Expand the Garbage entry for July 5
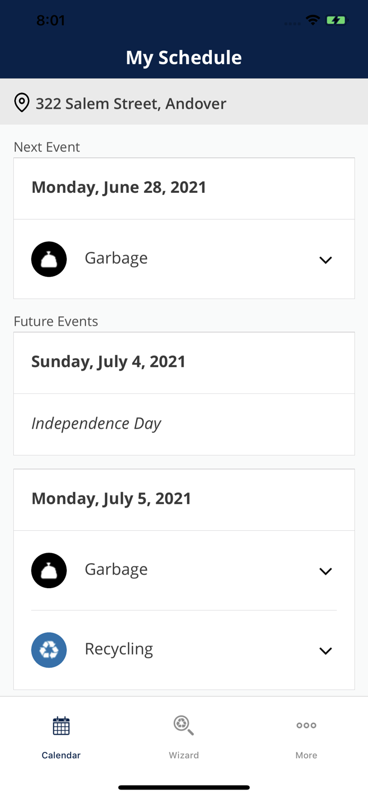Image resolution: width=368 pixels, height=797 pixels. 326,571
